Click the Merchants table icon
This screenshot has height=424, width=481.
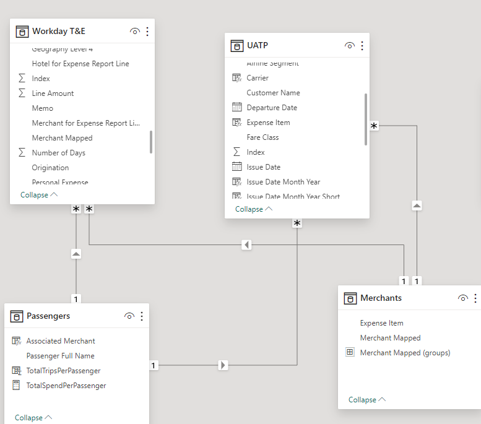350,298
